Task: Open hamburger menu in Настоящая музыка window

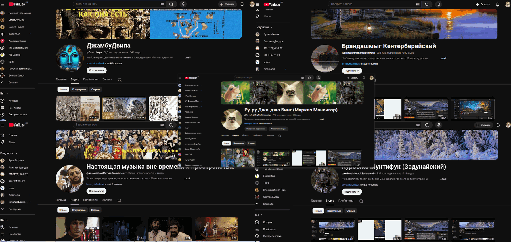Action: [x=2, y=125]
